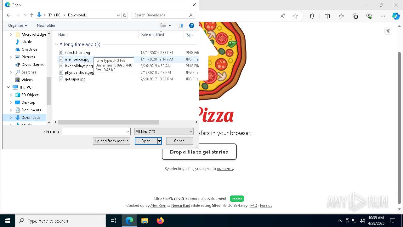Open the Copilot sidebar icon
Image resolution: width=403 pixels, height=227 pixels.
point(396,16)
